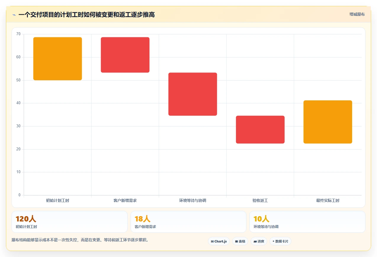Open the 10人 环境等待与协调 data card
Viewport: 377px width, 257px height.
(307, 222)
